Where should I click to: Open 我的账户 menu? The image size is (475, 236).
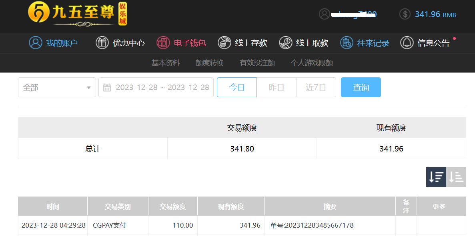pos(62,43)
